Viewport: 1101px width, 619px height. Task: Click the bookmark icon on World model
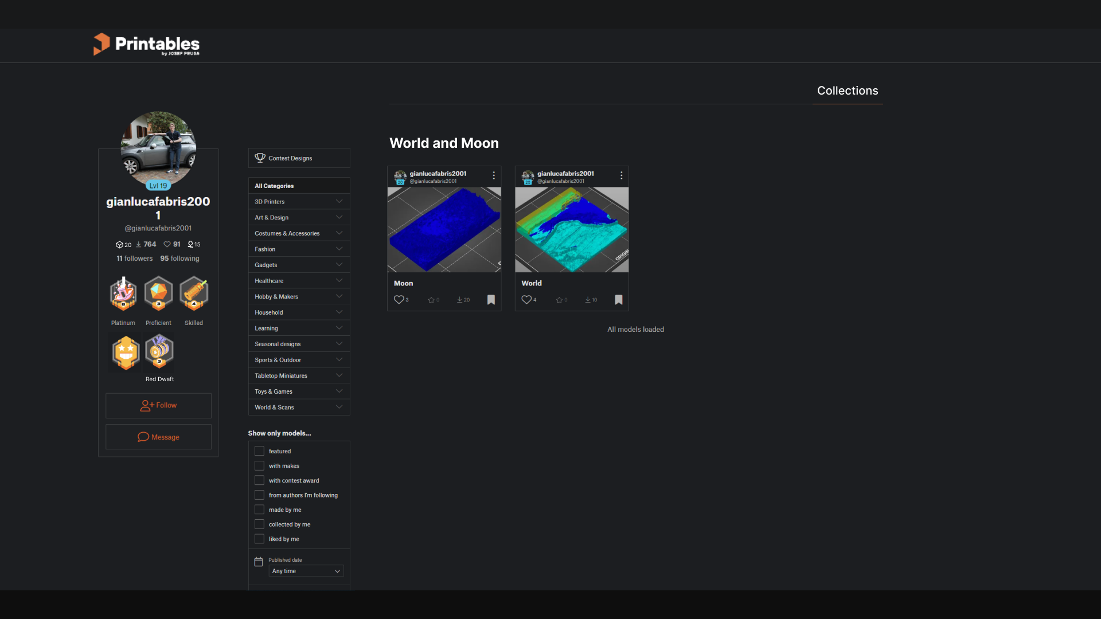618,299
